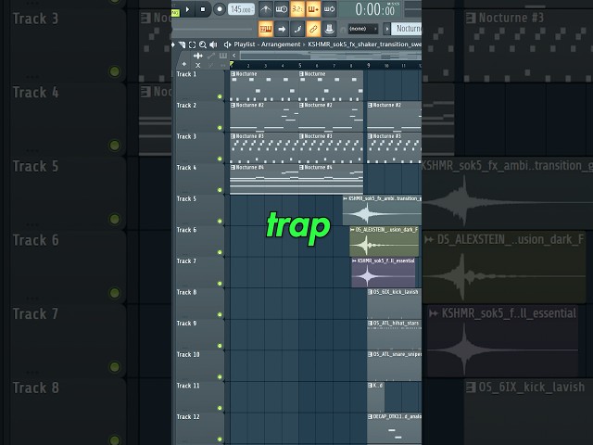Viewport: 593px width, 445px height.
Task: Select the K..d clip on Track 11
Action: point(376,397)
